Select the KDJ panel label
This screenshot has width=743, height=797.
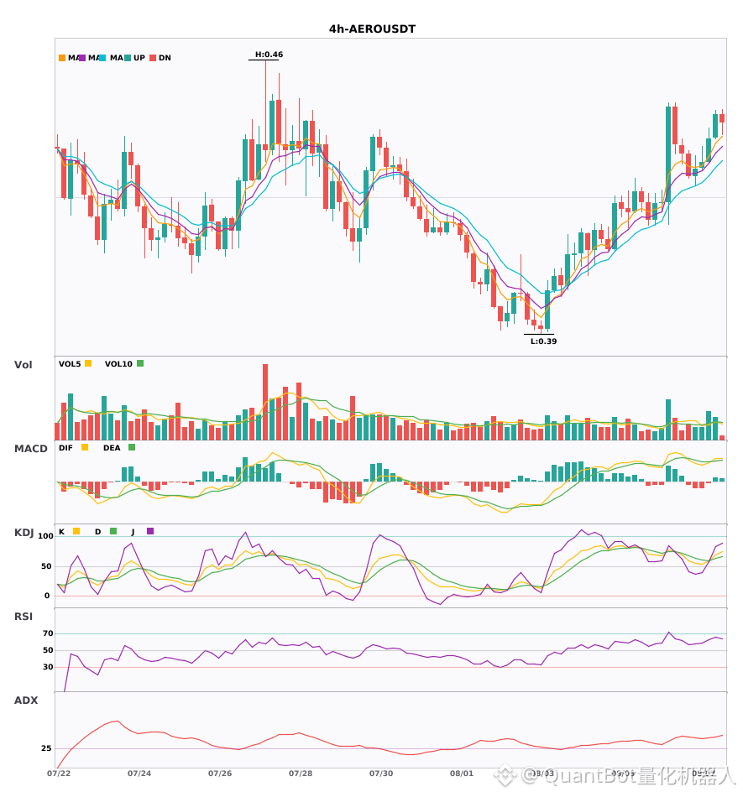24,533
